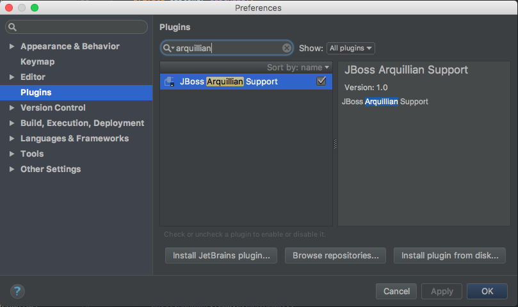The image size is (518, 307).
Task: Cancel the Preferences dialog
Action: click(x=396, y=291)
